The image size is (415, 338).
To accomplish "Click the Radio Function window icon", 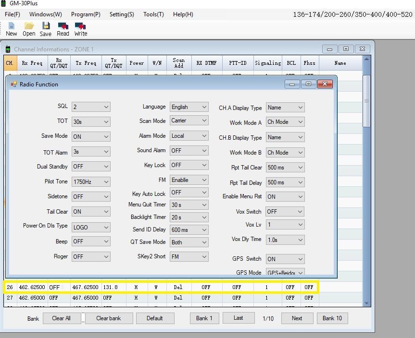I will pos(14,84).
